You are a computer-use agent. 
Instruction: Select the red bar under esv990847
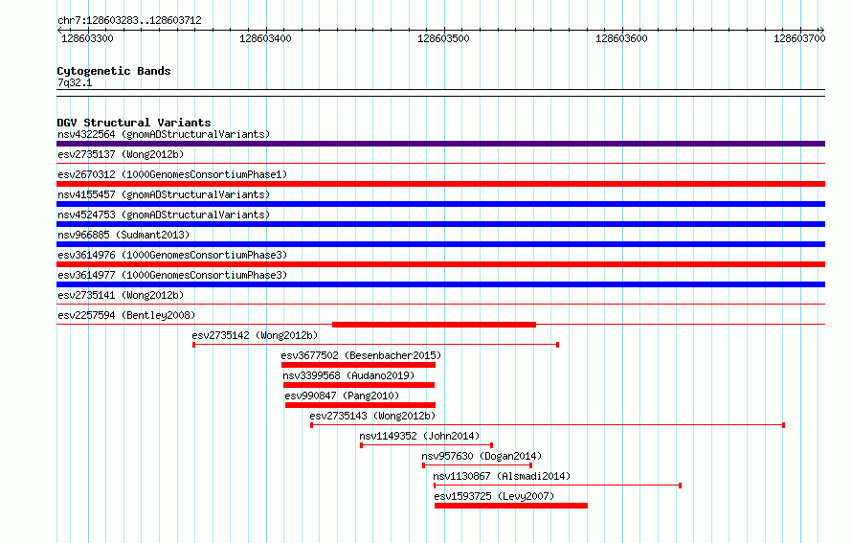(x=360, y=405)
